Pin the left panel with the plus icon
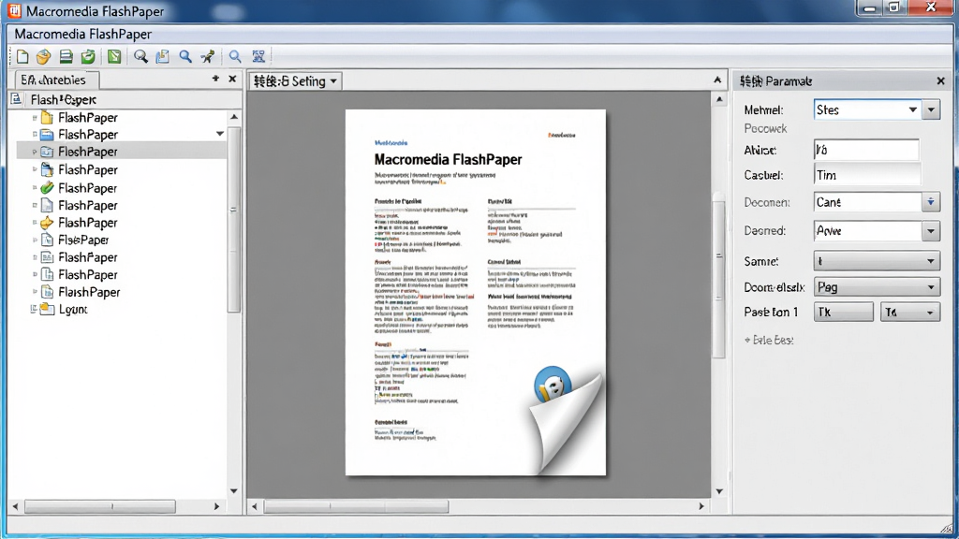Image resolution: width=959 pixels, height=539 pixels. pos(215,79)
